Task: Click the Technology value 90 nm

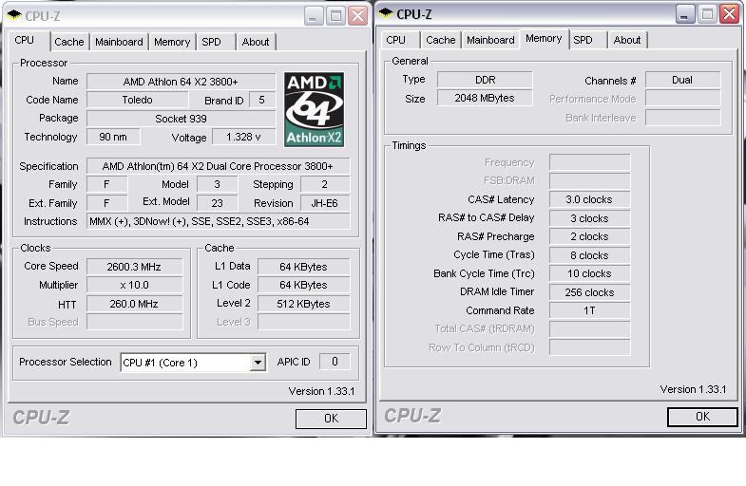Action: (113, 137)
